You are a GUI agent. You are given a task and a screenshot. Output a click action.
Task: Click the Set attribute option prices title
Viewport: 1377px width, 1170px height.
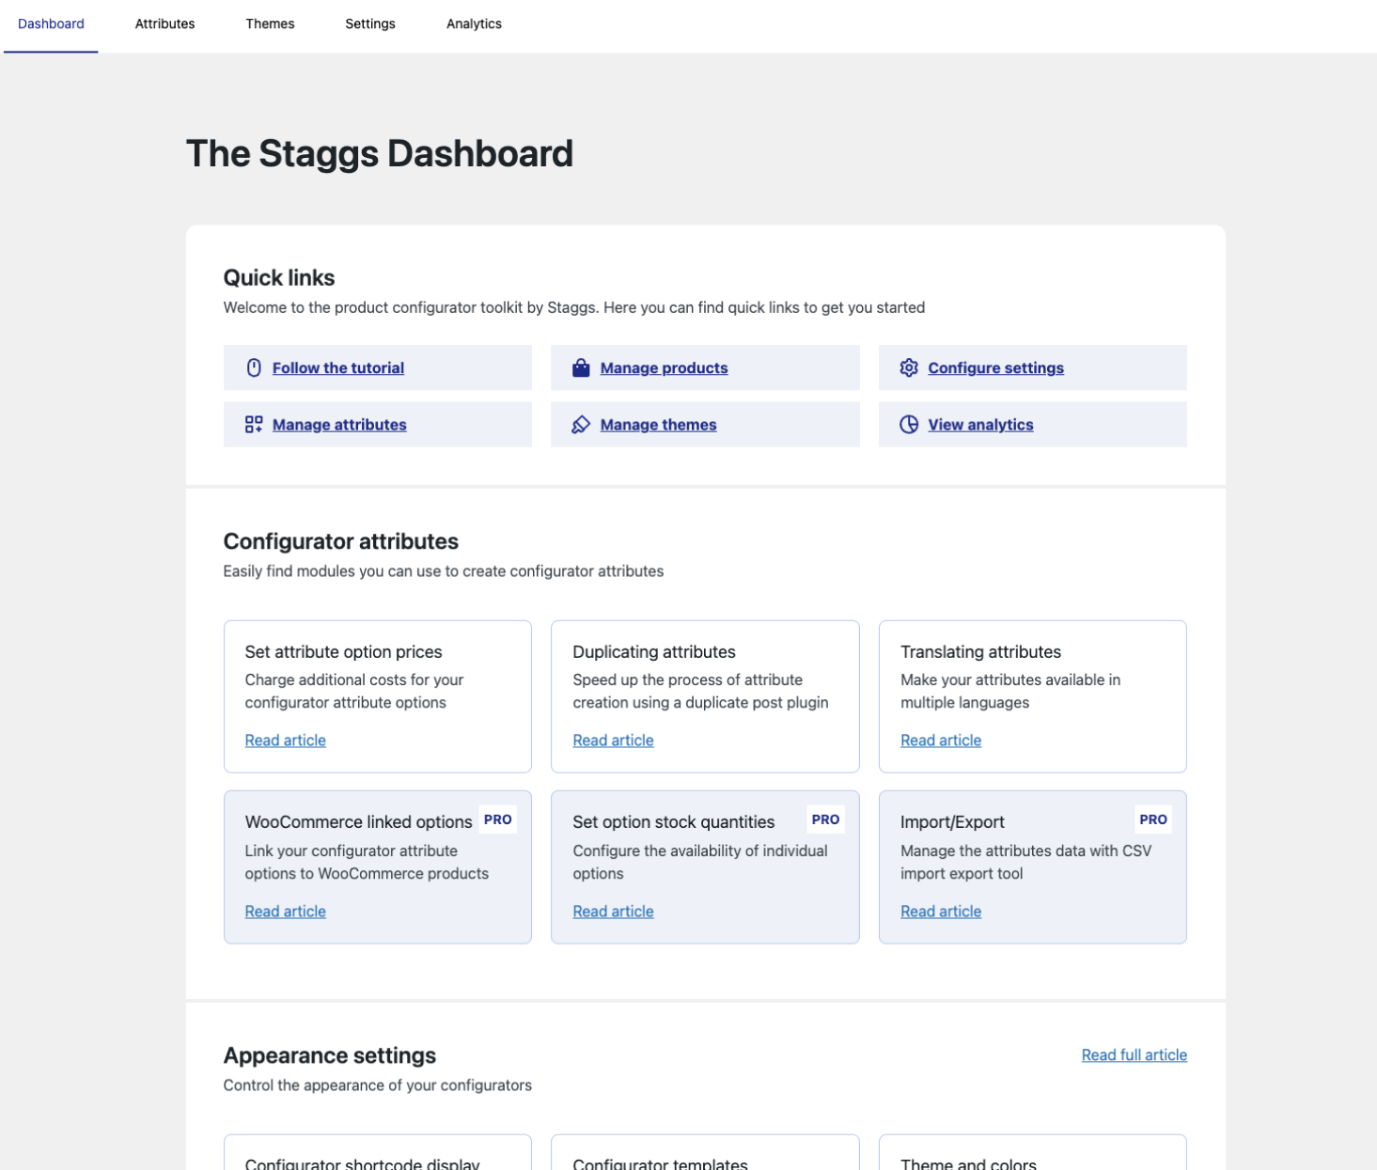[343, 652]
